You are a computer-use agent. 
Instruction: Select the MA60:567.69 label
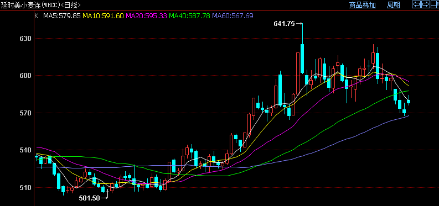point(233,16)
